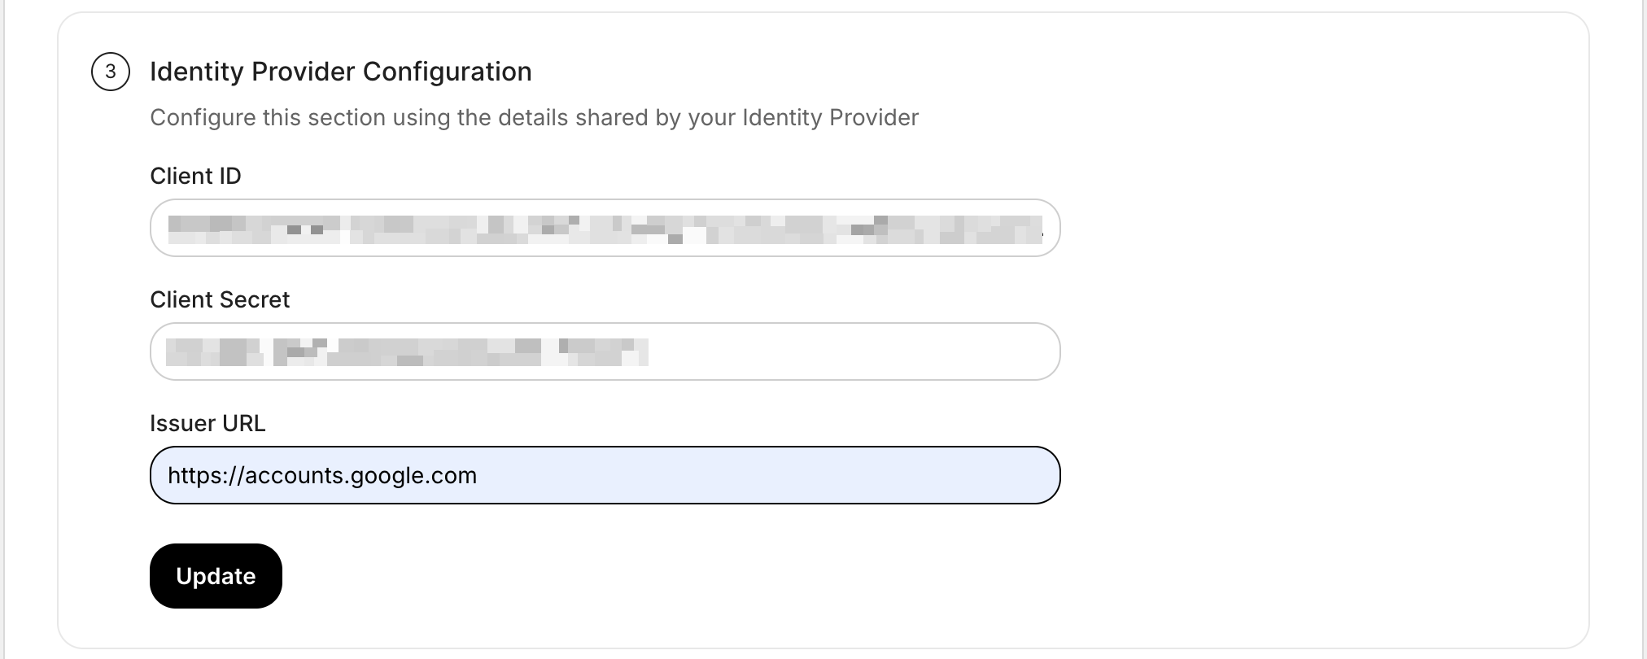Click the Client Secret field label
The width and height of the screenshot is (1647, 659).
tap(219, 299)
